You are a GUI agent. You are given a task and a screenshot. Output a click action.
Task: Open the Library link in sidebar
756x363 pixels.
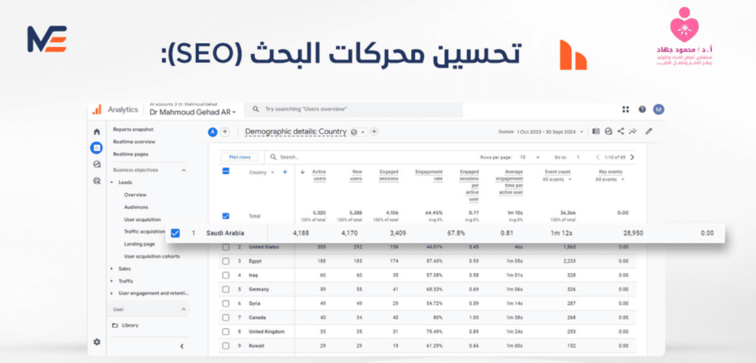pyautogui.click(x=130, y=325)
